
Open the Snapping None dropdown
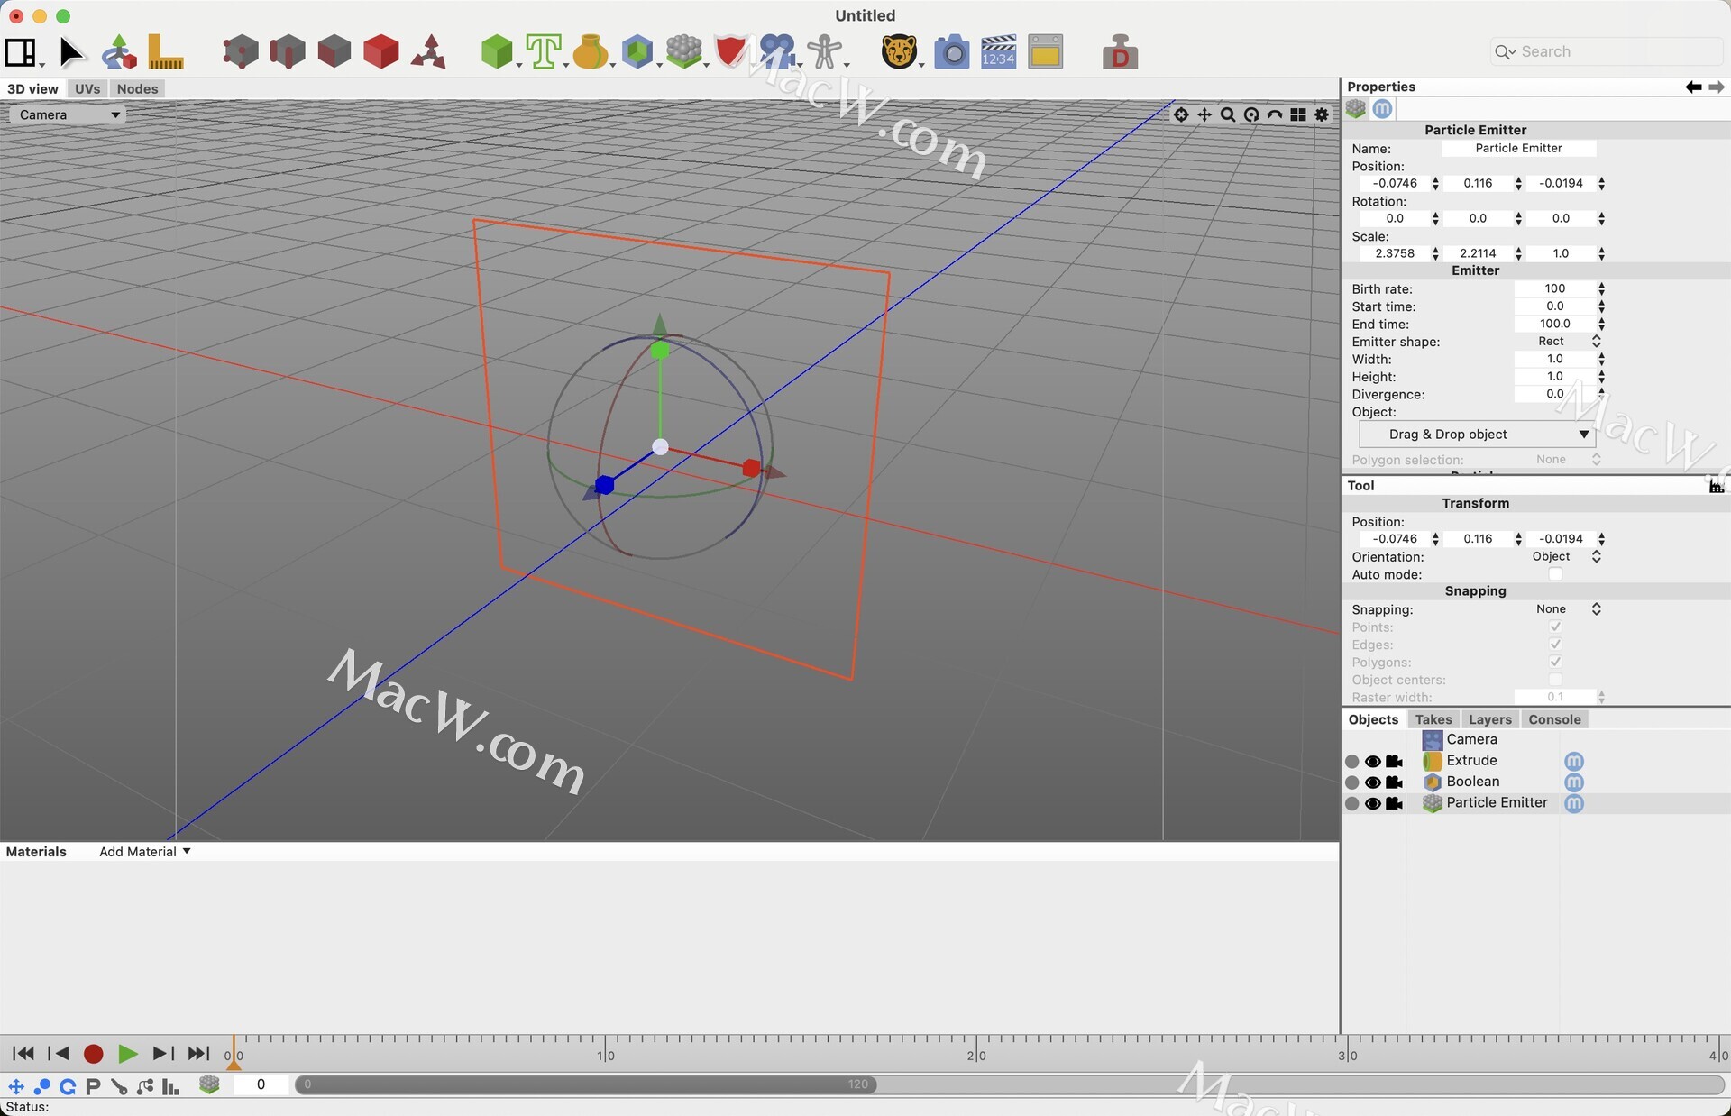tap(1560, 609)
